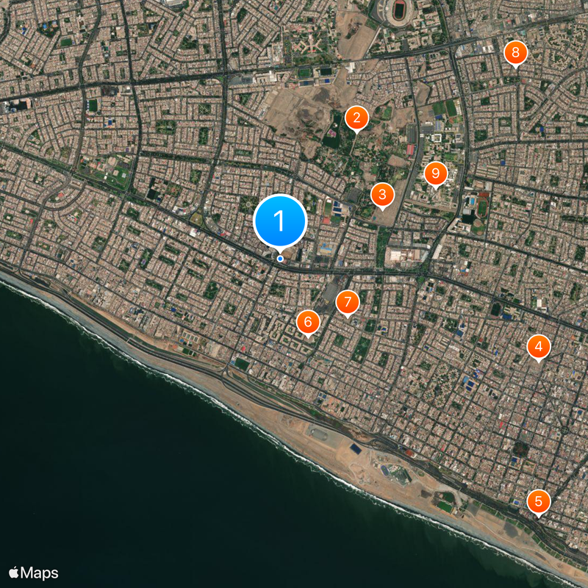
Task: Open the orange pin numbered 2
Action: pyautogui.click(x=356, y=118)
